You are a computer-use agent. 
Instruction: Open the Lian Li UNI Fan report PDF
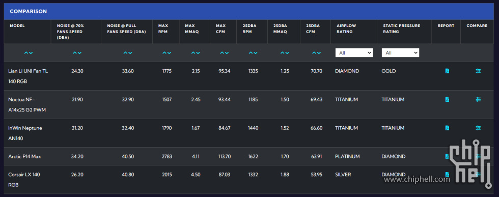point(447,71)
